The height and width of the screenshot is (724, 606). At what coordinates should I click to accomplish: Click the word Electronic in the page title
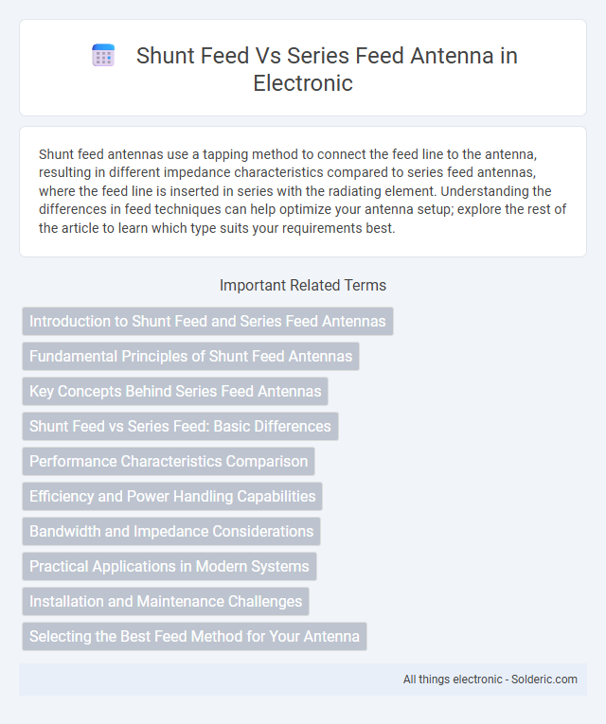click(303, 83)
